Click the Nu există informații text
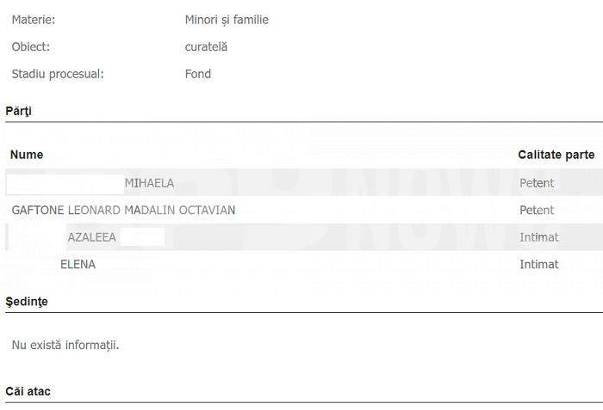This screenshot has height=410, width=603. coord(65,346)
